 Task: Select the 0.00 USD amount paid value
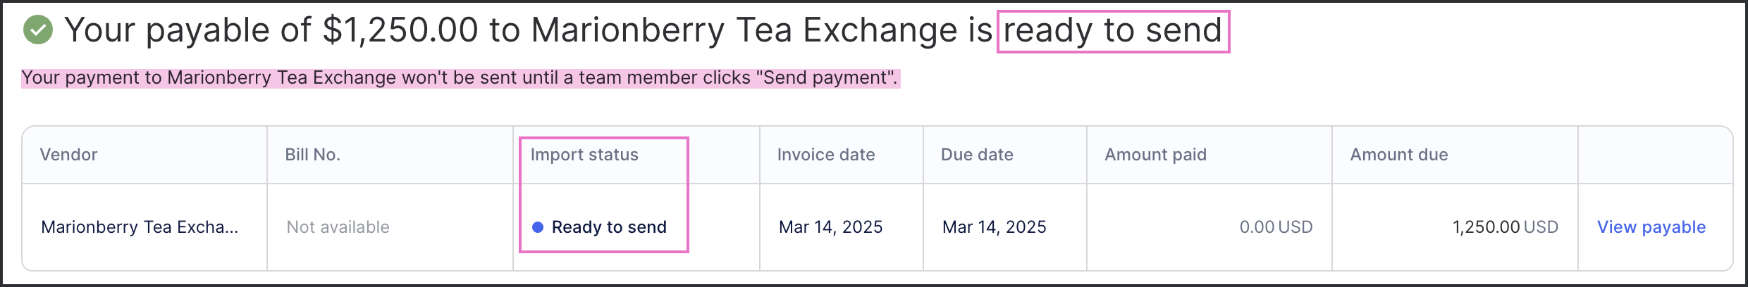[x=1276, y=227]
